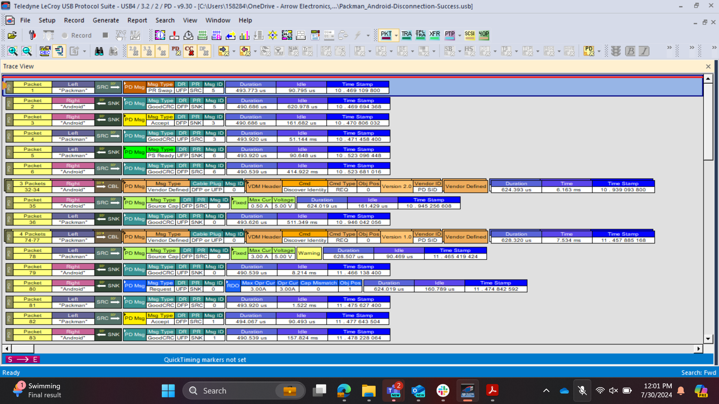This screenshot has width=719, height=404.
Task: Click the trace horizontal scrollbar thumb
Action: [22, 348]
